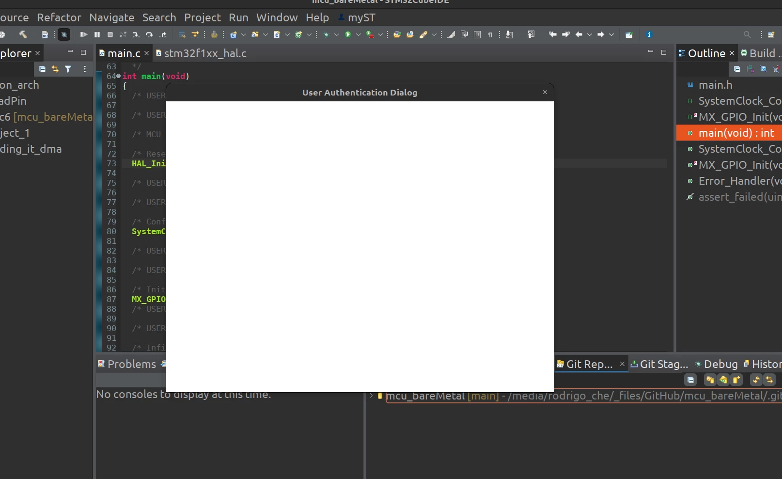
Task: Open the explorer filter funnel icon
Action: coord(68,69)
